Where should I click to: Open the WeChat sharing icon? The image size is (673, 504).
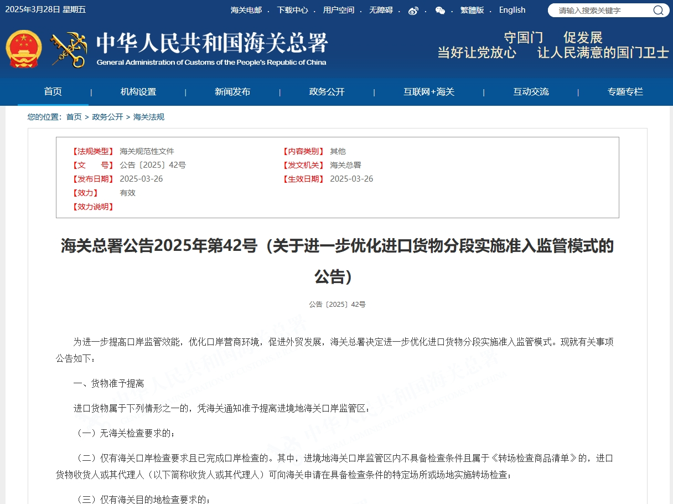439,10
